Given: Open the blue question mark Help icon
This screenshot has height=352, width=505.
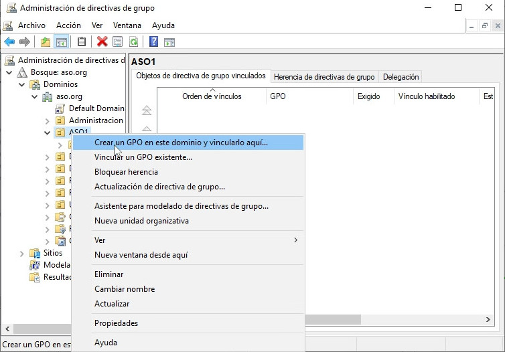Looking at the screenshot, I should (x=153, y=41).
